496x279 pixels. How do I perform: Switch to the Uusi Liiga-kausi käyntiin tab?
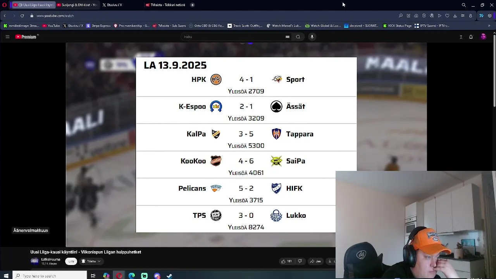[33, 5]
